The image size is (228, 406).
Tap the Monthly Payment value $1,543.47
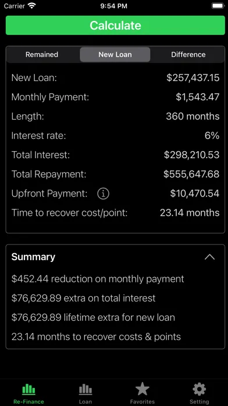pos(198,97)
